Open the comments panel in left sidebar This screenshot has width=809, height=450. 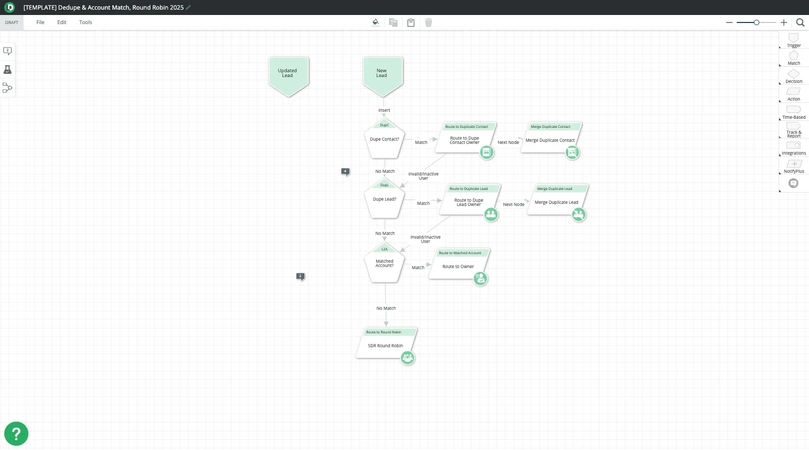click(x=7, y=51)
